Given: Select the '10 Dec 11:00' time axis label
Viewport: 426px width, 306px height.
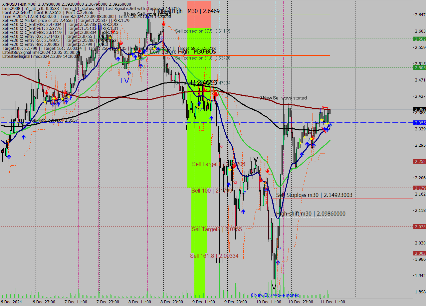Looking at the screenshot, I should (269, 302).
